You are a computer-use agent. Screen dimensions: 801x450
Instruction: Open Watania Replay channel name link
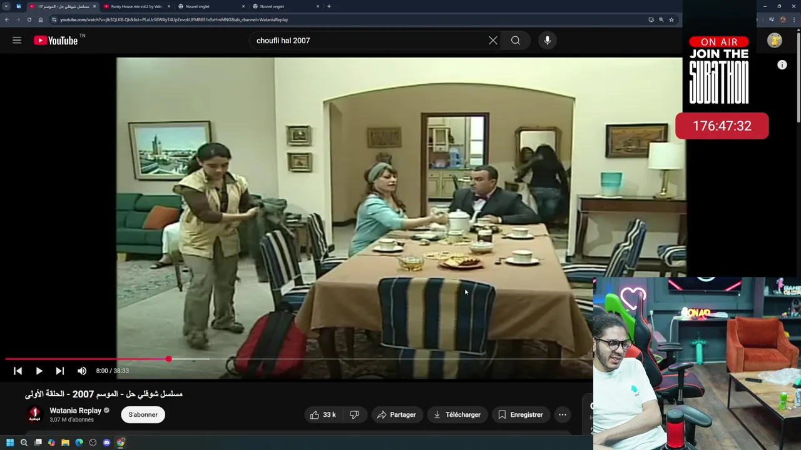pyautogui.click(x=76, y=411)
